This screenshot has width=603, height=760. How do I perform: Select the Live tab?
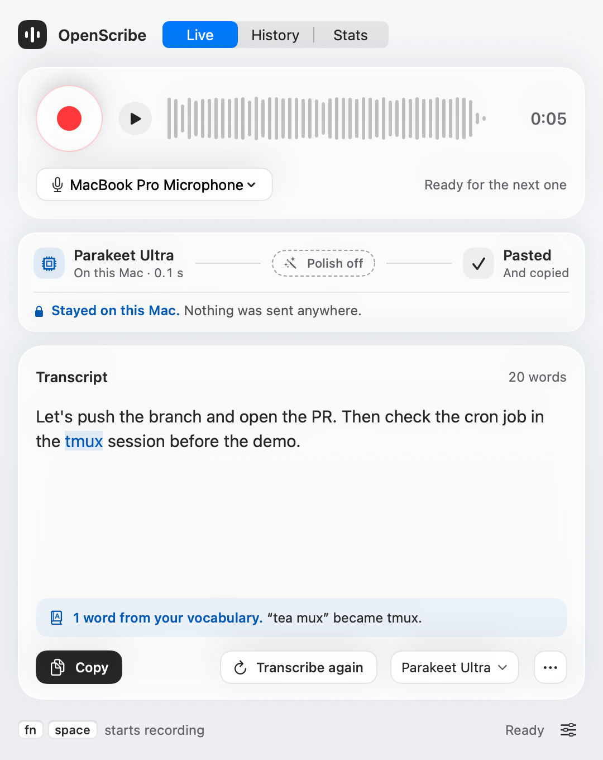click(200, 35)
